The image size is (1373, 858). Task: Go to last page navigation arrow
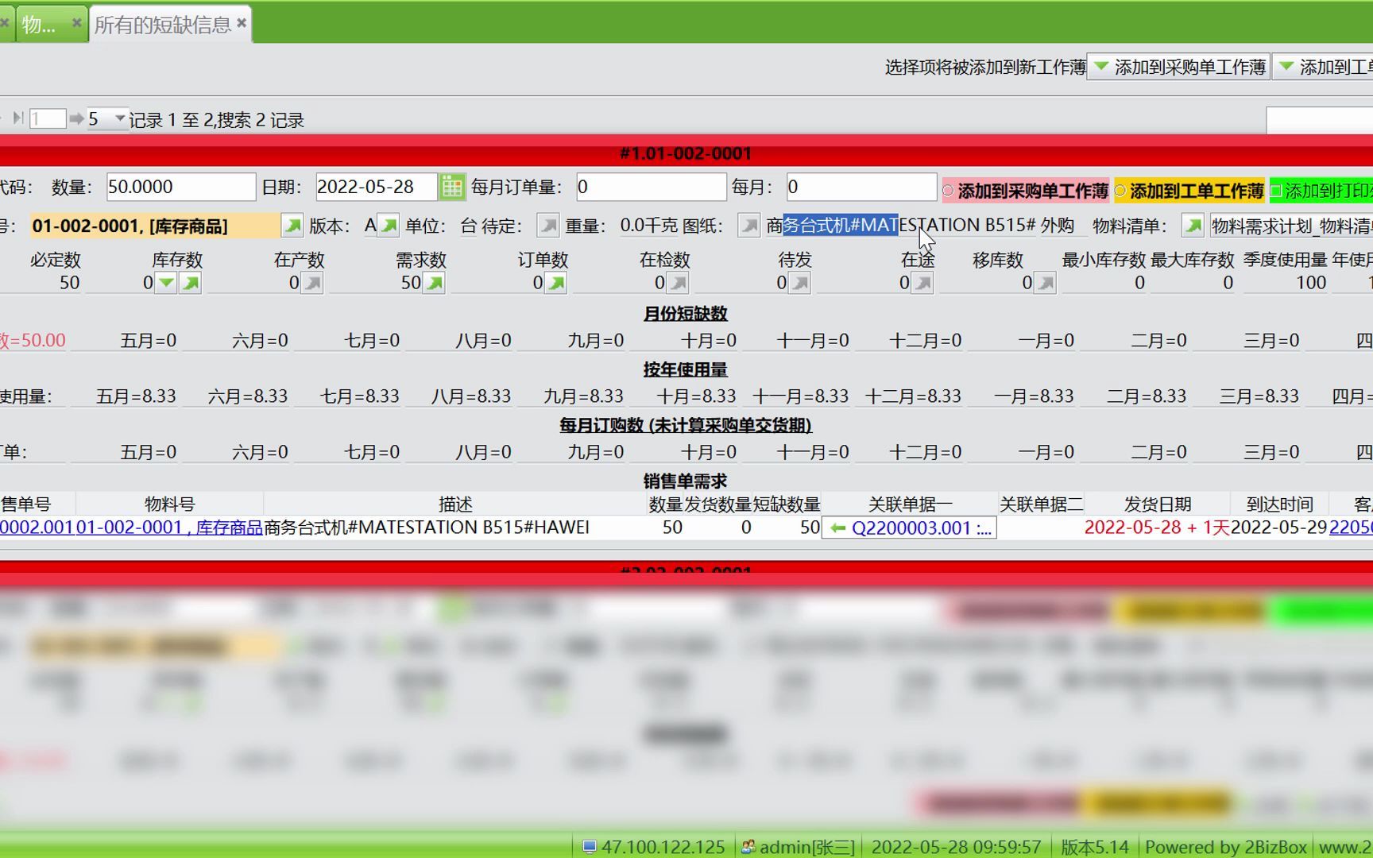pyautogui.click(x=17, y=119)
